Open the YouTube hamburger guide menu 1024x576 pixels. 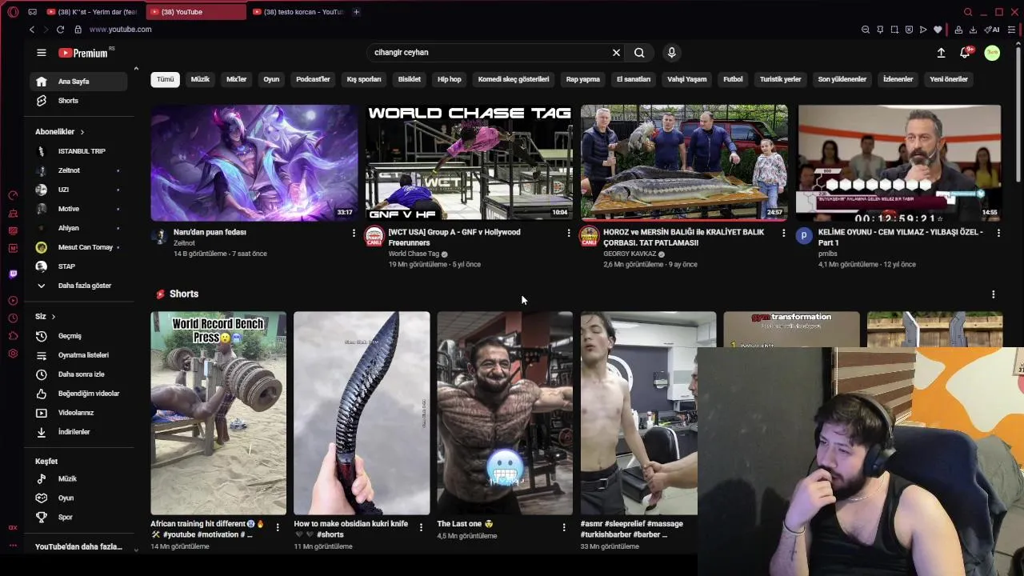tap(42, 53)
